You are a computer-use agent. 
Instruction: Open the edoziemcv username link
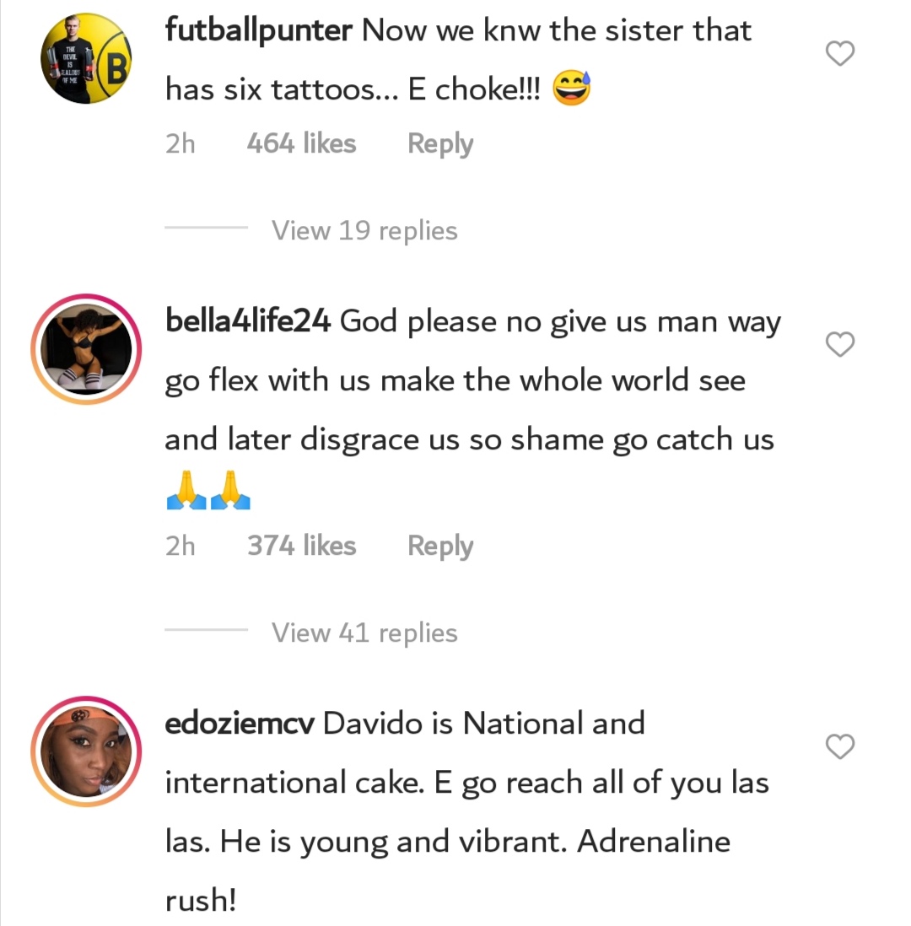pyautogui.click(x=240, y=724)
